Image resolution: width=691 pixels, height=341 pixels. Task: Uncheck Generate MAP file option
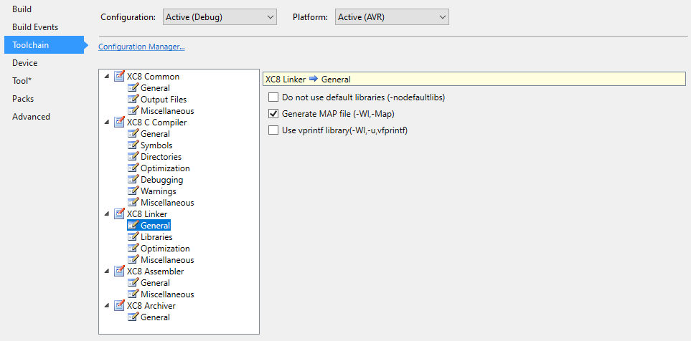point(273,114)
